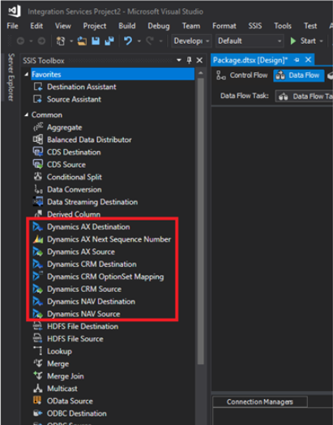The height and width of the screenshot is (425, 333).
Task: Click the Dynamics NAV Source icon
Action: pyautogui.click(x=38, y=314)
